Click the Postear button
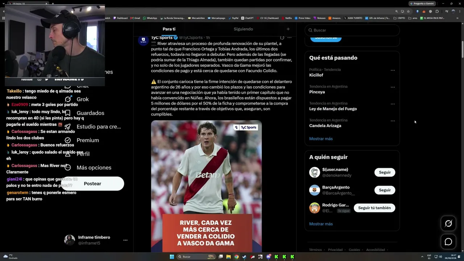464x261 pixels. [92, 184]
